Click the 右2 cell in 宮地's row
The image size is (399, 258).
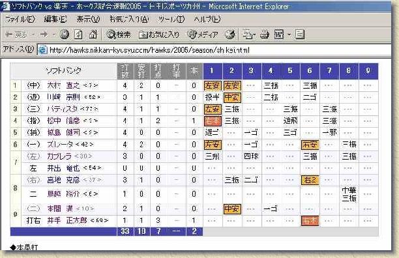(310, 180)
